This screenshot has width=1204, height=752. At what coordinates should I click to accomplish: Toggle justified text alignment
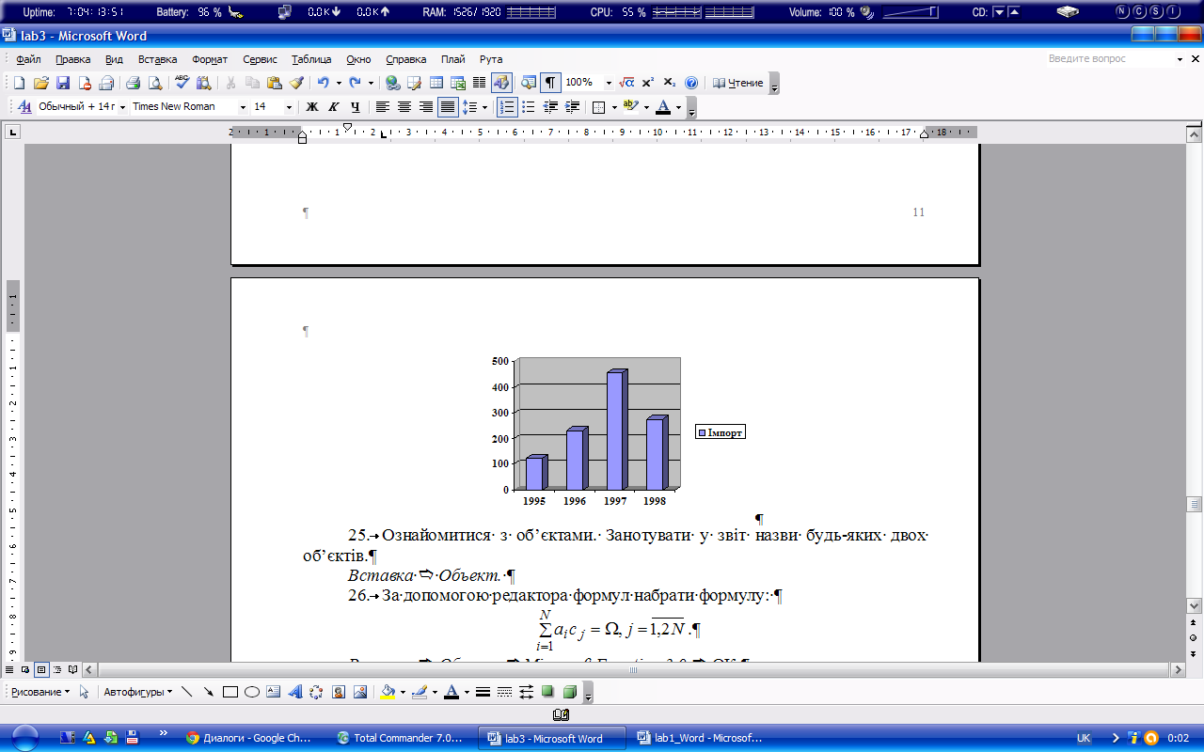pyautogui.click(x=448, y=107)
